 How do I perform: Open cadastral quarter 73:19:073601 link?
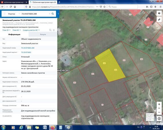pos(26,52)
